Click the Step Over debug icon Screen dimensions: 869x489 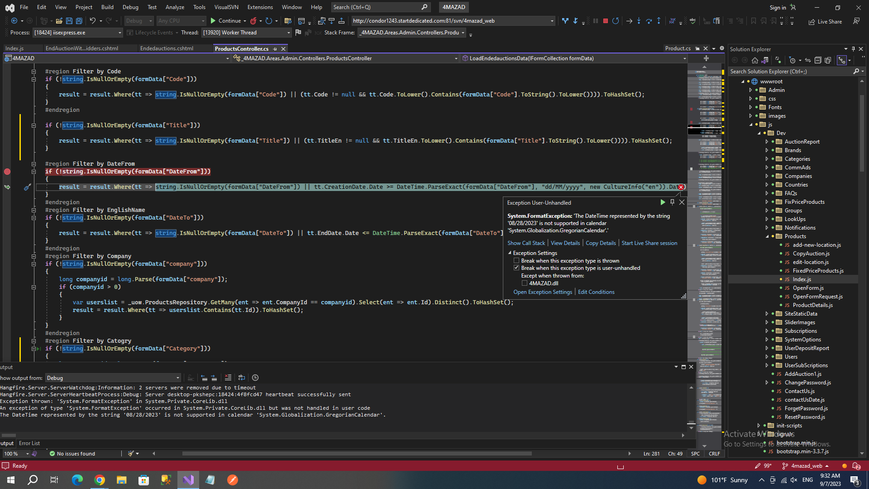pyautogui.click(x=649, y=21)
